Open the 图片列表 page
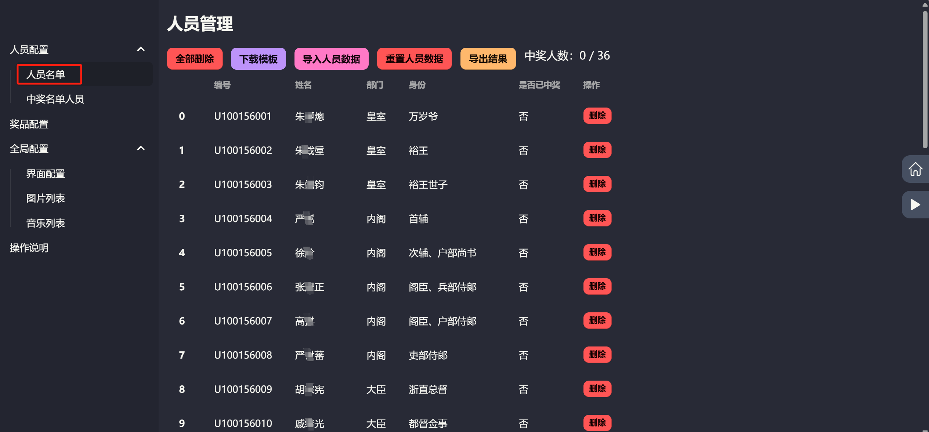Image resolution: width=929 pixels, height=432 pixels. (x=45, y=198)
